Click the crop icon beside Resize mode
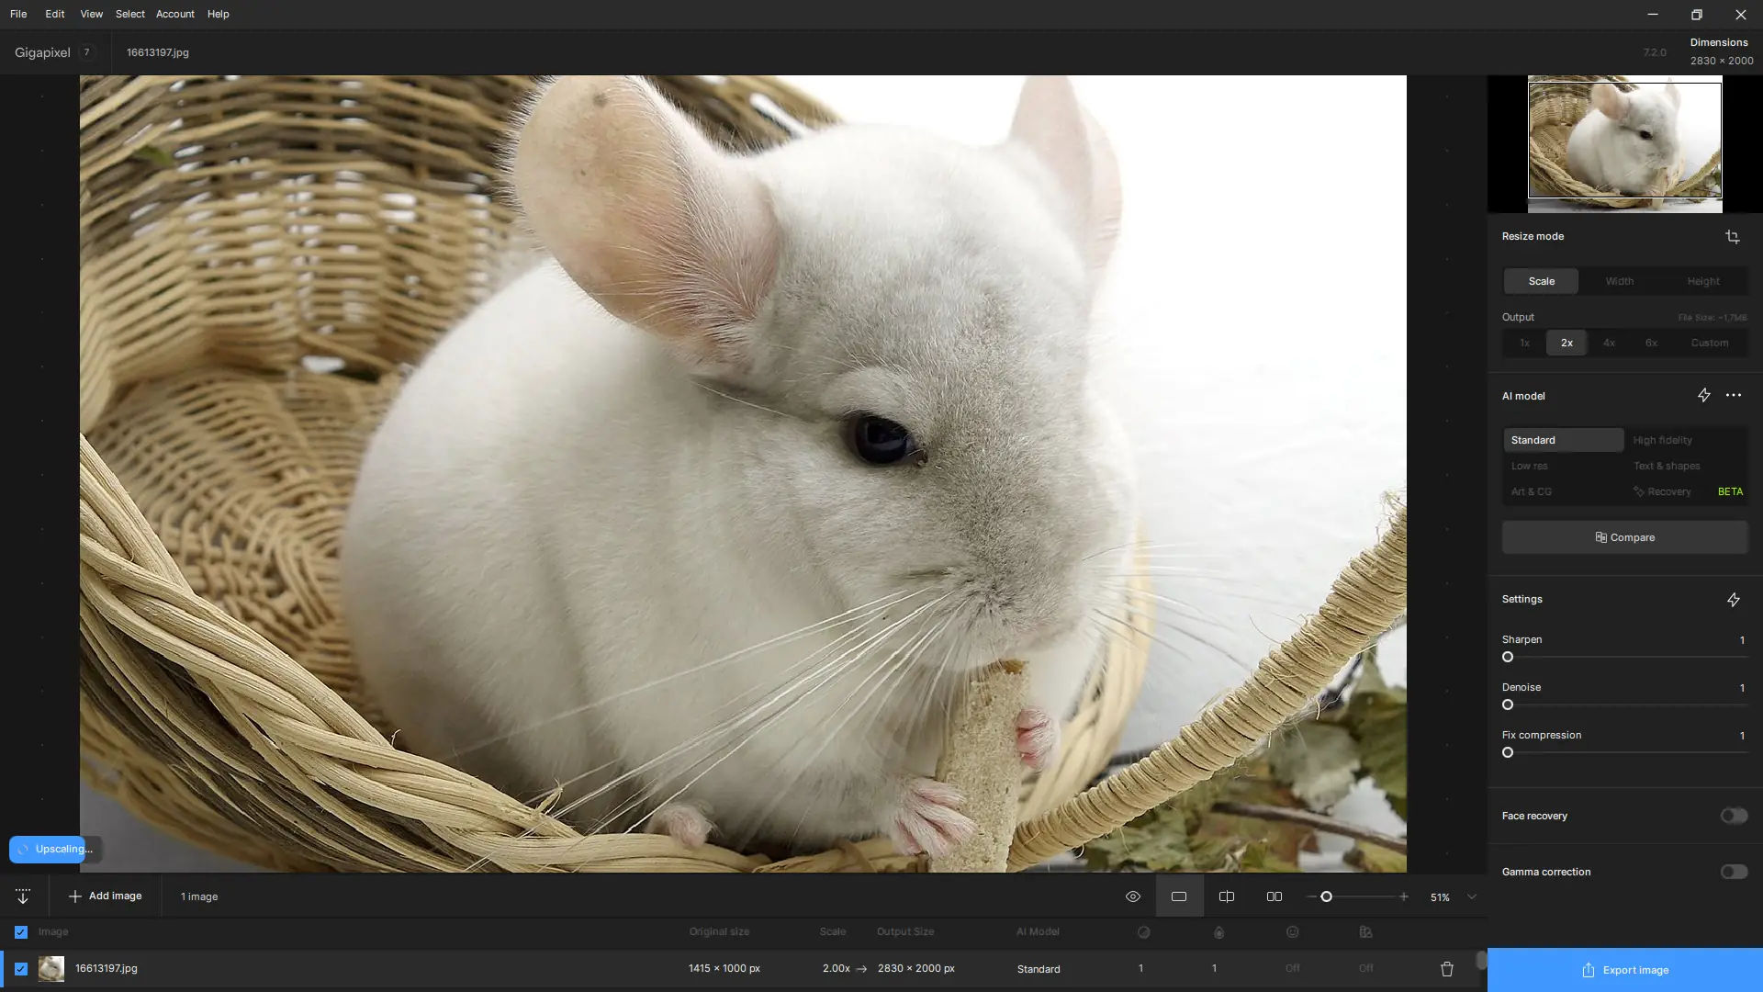 (x=1732, y=237)
